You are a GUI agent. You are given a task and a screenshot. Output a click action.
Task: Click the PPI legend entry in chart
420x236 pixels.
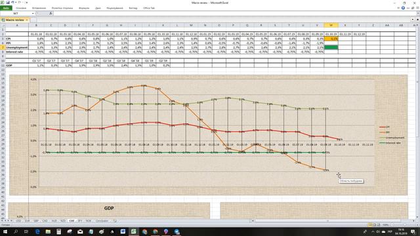pos(385,132)
